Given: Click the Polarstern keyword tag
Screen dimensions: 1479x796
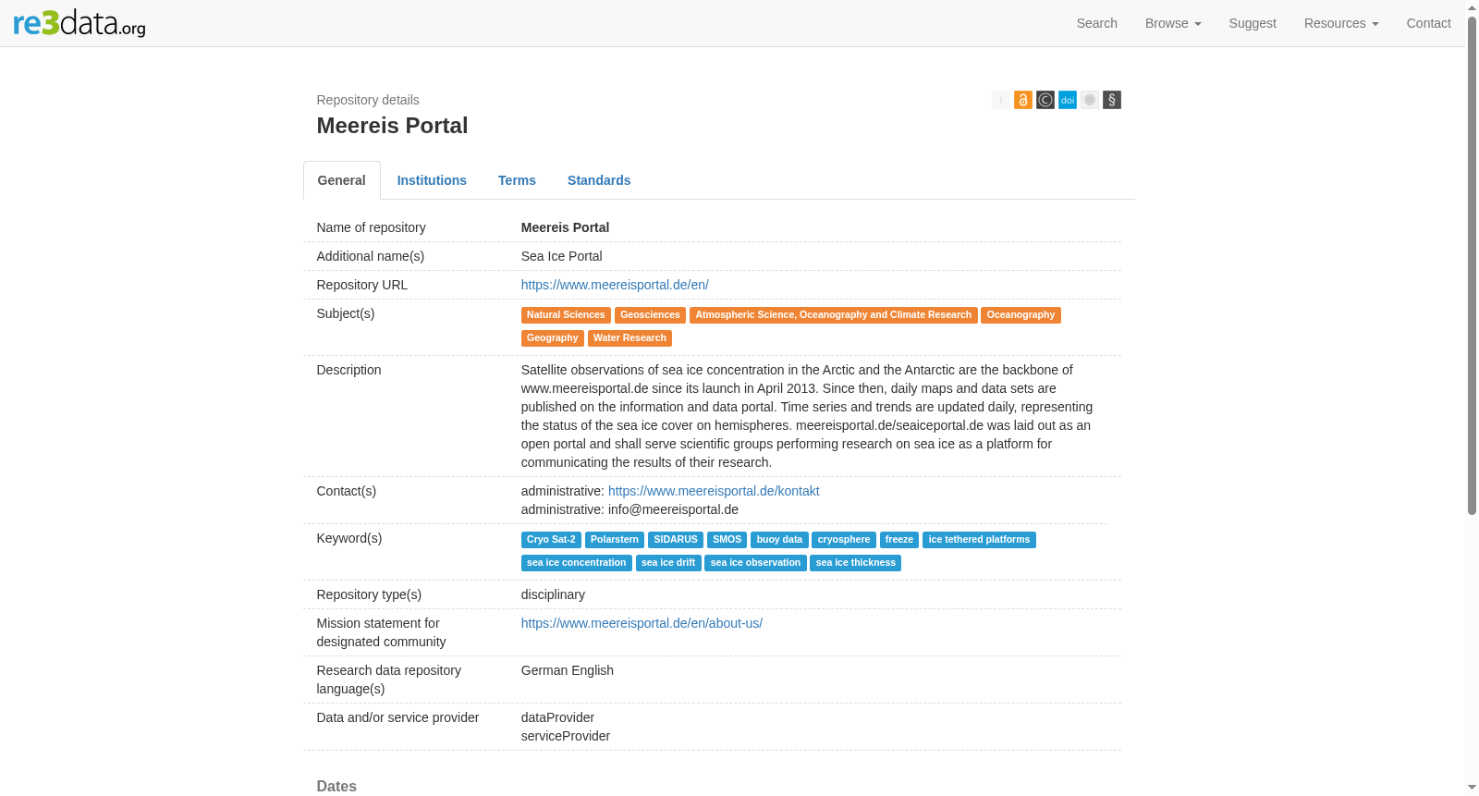Looking at the screenshot, I should pyautogui.click(x=615, y=540).
